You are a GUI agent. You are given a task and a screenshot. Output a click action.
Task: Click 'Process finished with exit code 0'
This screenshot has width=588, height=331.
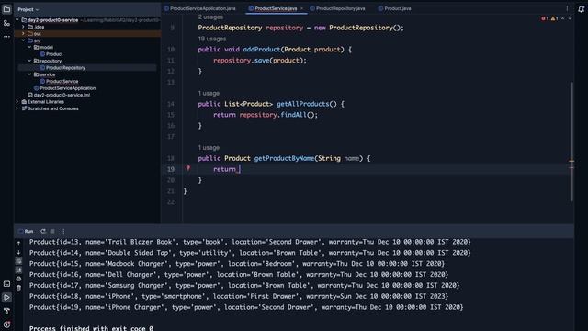tap(91, 328)
